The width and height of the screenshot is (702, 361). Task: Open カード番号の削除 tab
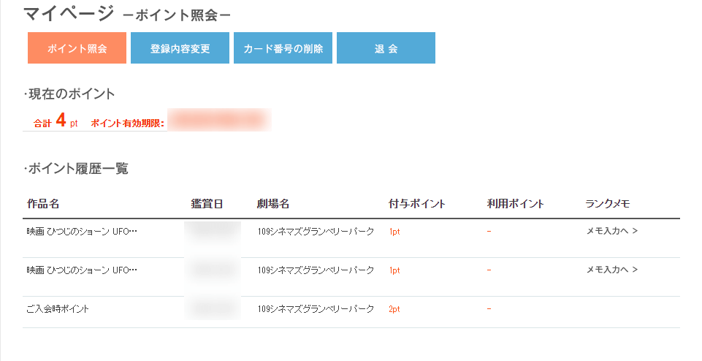click(283, 48)
